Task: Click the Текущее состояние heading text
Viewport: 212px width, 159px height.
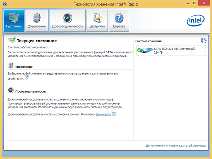Action: click(37, 41)
